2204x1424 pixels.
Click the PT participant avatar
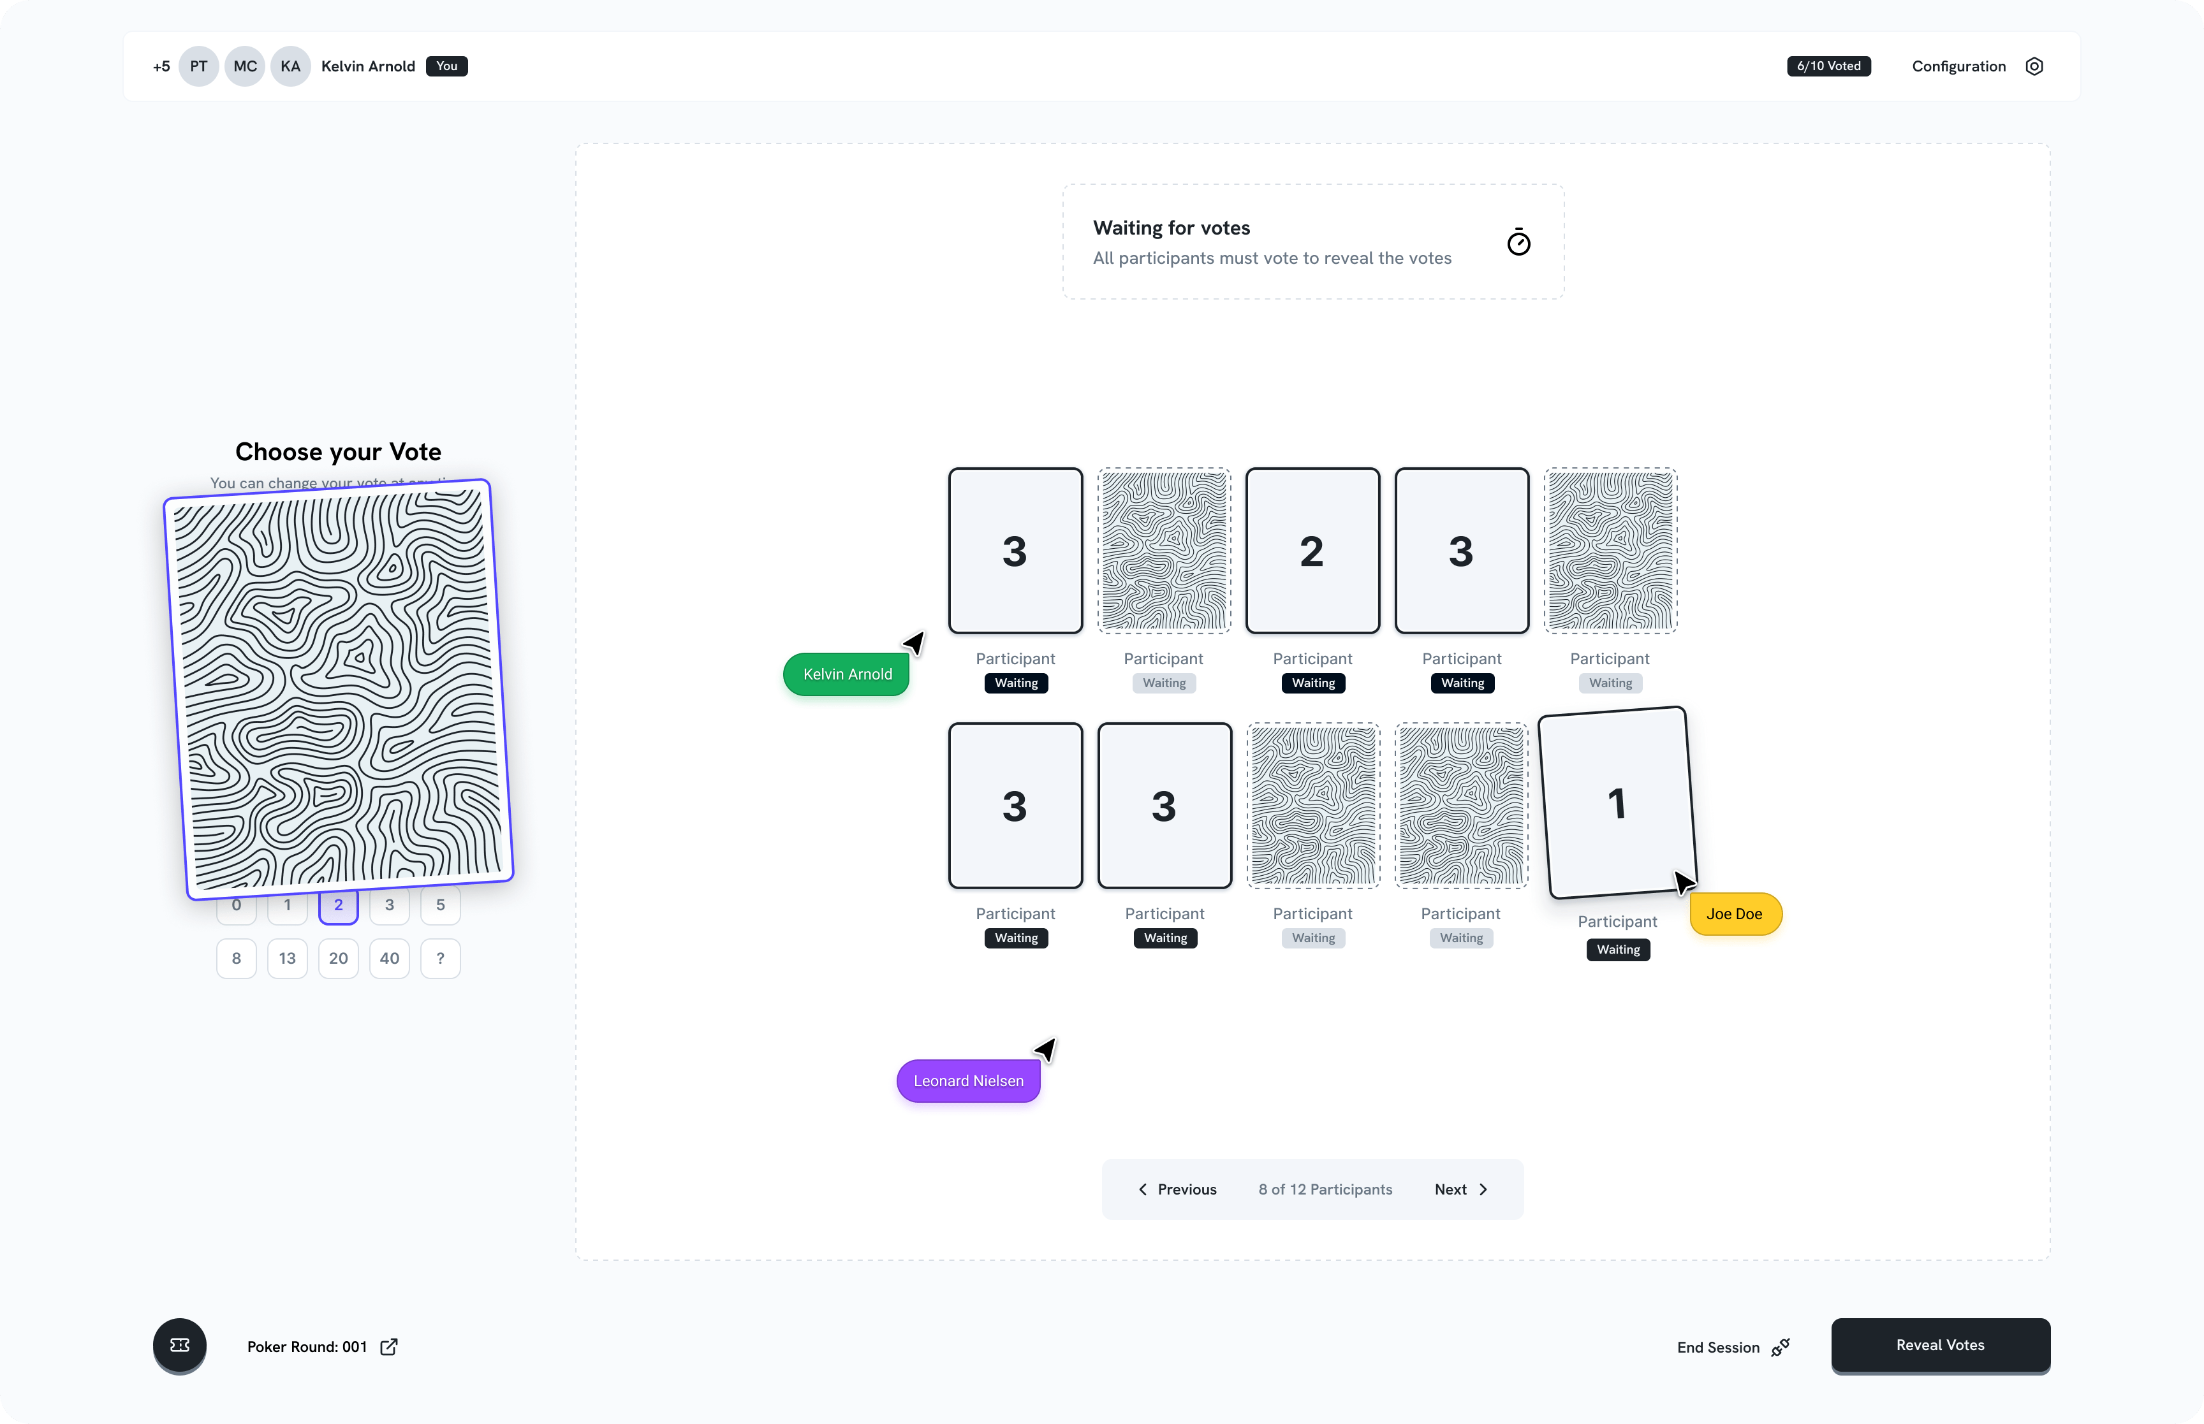tap(198, 66)
